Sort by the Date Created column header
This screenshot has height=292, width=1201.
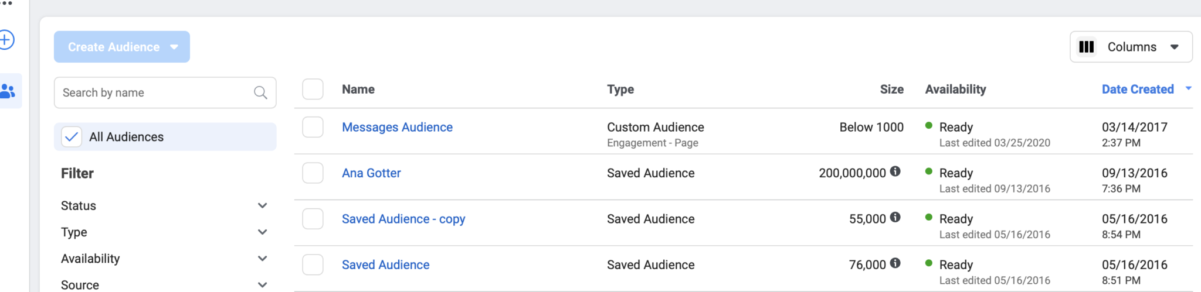1138,89
